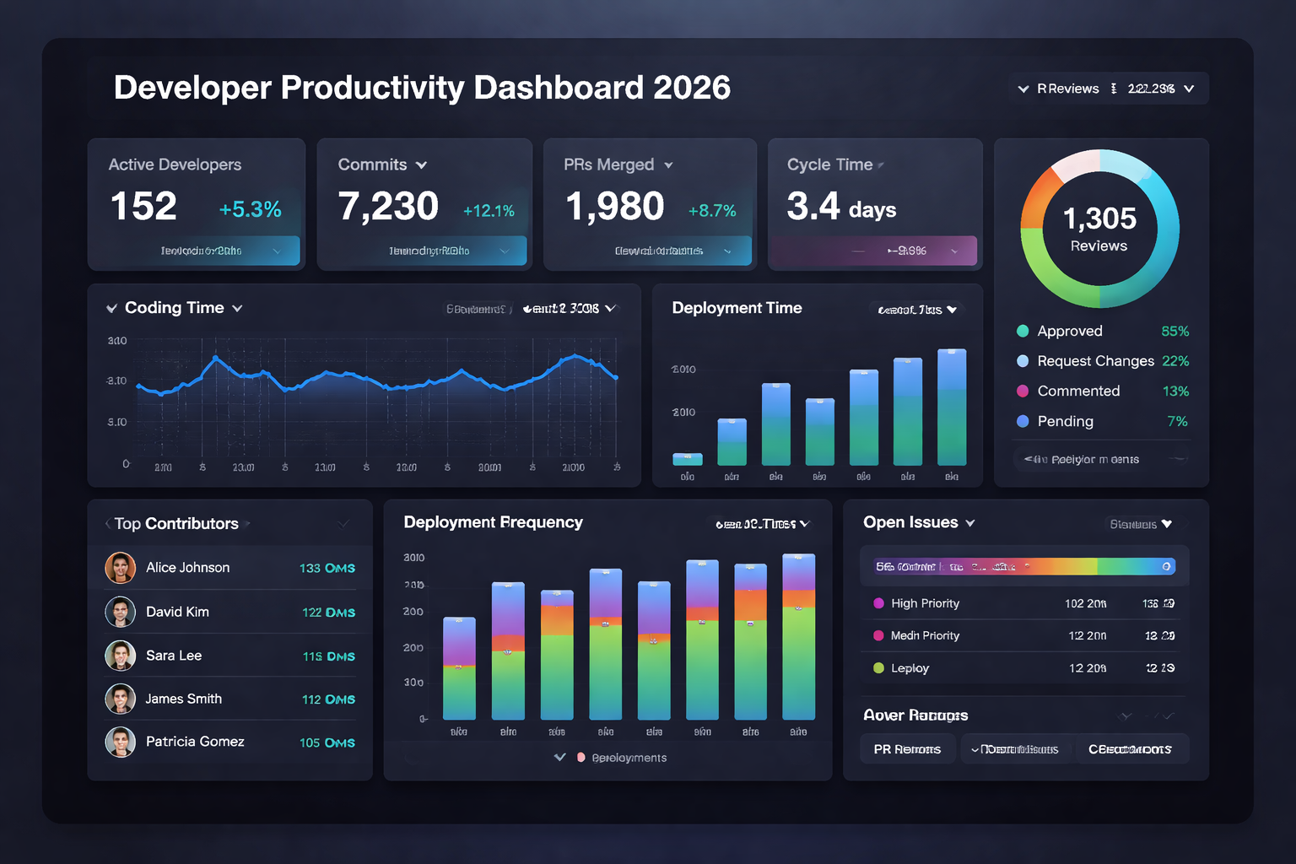Viewport: 1296px width, 864px height.
Task: Click the +8.7% change indicator
Action: [x=712, y=211]
